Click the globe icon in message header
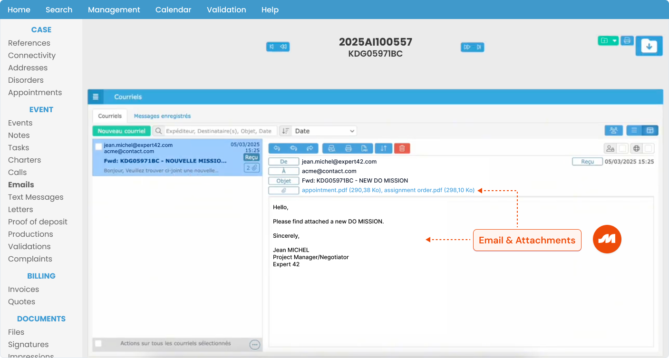The image size is (669, 358). click(x=636, y=148)
